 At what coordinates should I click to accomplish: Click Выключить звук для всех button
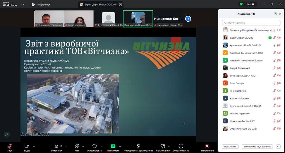(x=257, y=147)
